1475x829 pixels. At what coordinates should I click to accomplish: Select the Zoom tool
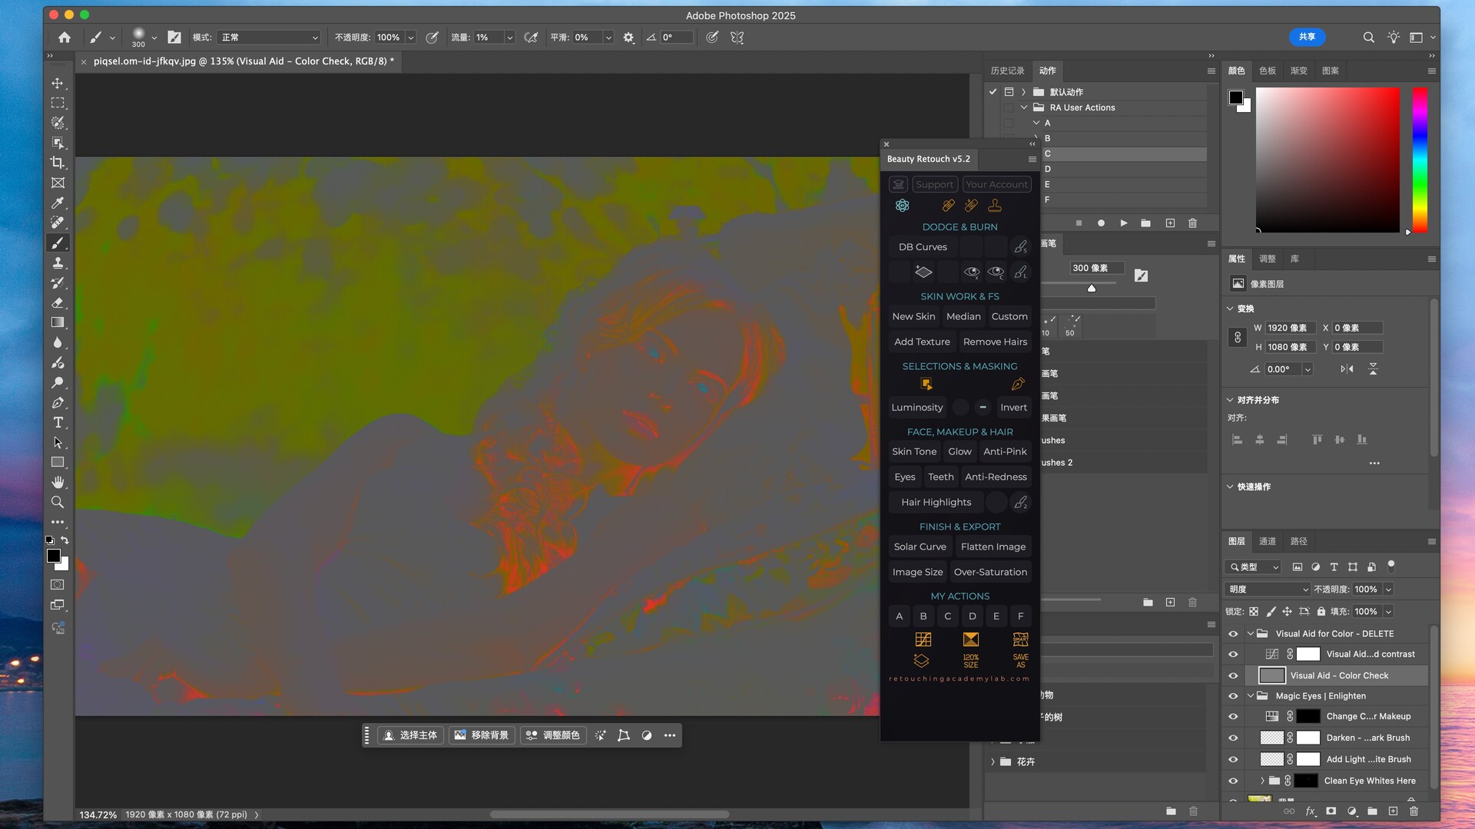point(58,502)
